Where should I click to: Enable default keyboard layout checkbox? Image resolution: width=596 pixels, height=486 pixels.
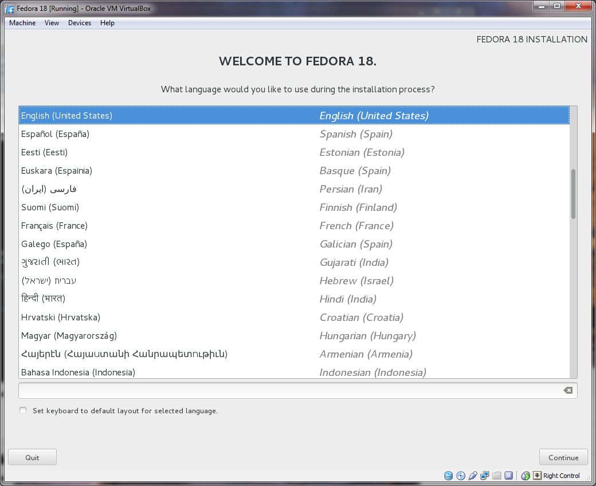tap(23, 410)
